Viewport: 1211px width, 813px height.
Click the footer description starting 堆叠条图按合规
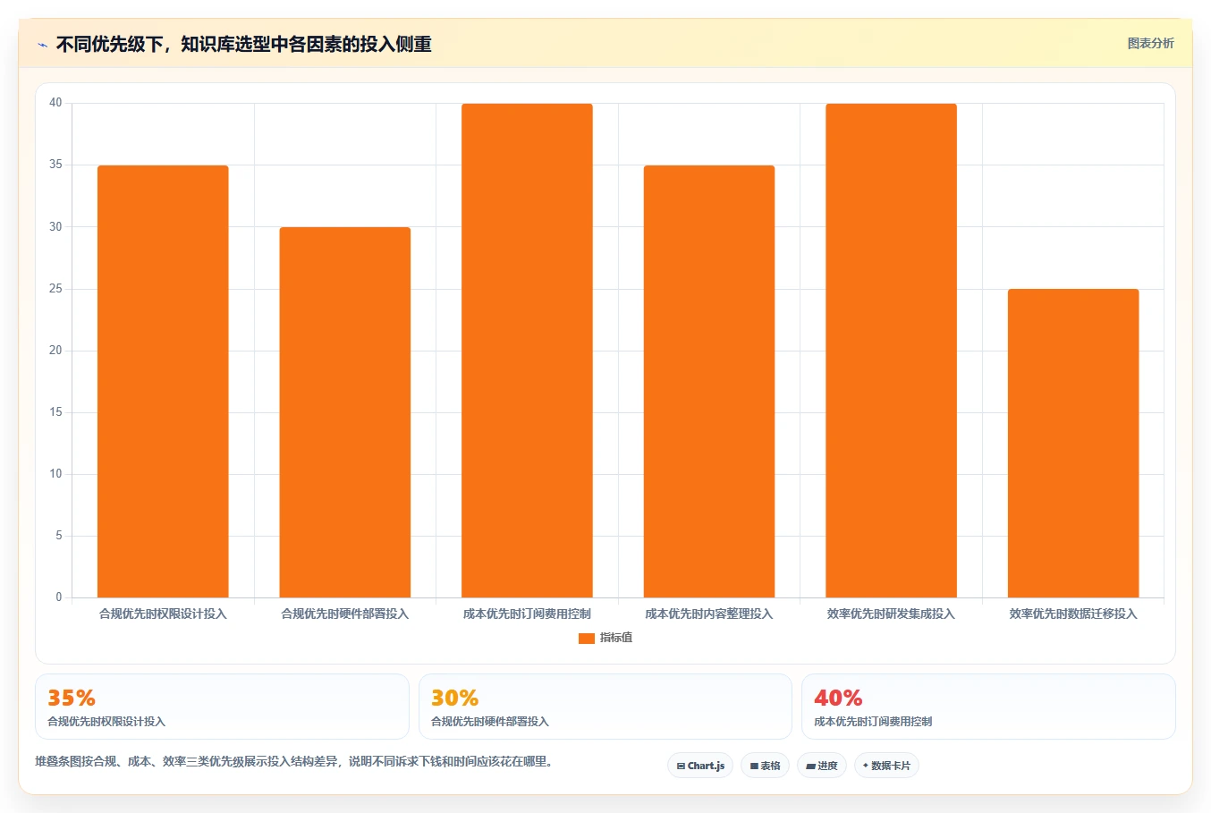tap(296, 761)
